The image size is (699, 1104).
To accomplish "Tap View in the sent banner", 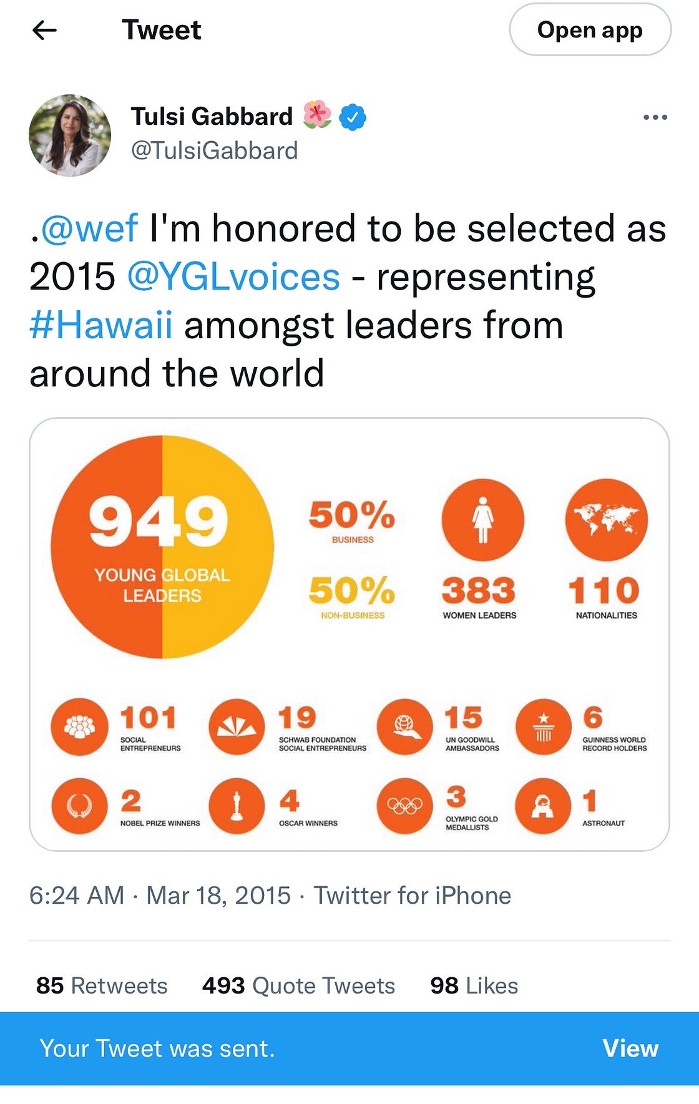I will (x=630, y=1048).
